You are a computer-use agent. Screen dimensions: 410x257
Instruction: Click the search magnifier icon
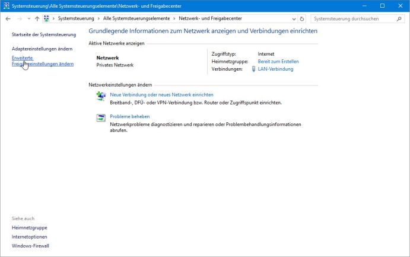(399, 19)
